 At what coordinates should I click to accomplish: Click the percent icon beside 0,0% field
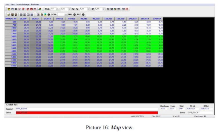coord(93,9)
